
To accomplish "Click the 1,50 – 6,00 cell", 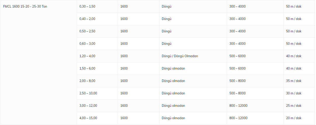I will (x=87, y=69).
